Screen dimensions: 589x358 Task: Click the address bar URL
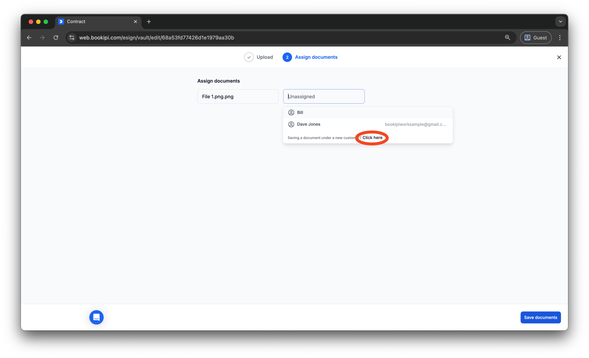pyautogui.click(x=157, y=38)
